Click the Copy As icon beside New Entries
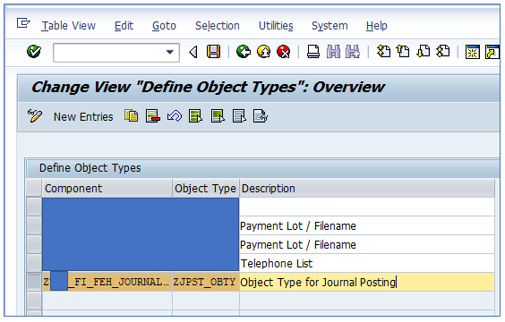 132,115
